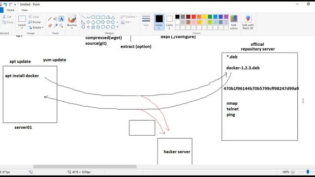Open the Home ribbon tab
This screenshot has height=177, width=315.
(x=10, y=10)
